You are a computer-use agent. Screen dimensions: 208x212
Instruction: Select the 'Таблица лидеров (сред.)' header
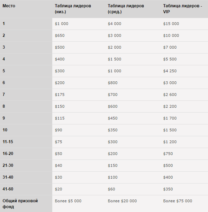coord(126,9)
